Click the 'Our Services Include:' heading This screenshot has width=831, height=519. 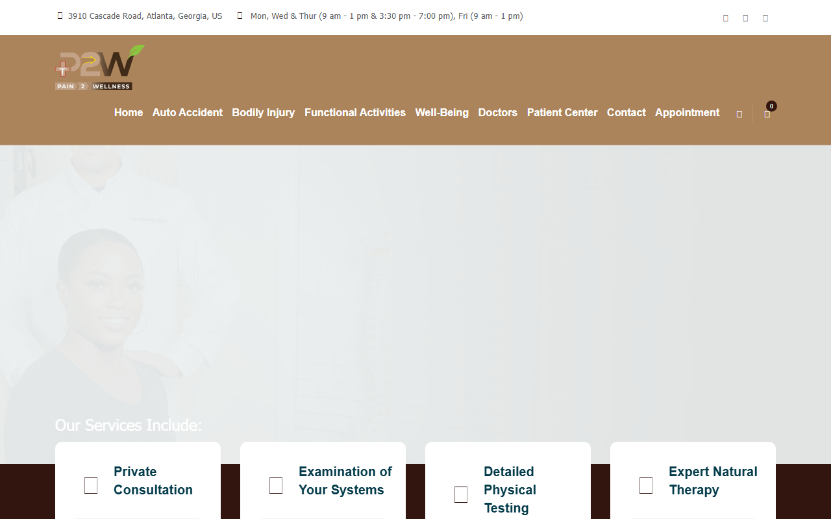129,425
